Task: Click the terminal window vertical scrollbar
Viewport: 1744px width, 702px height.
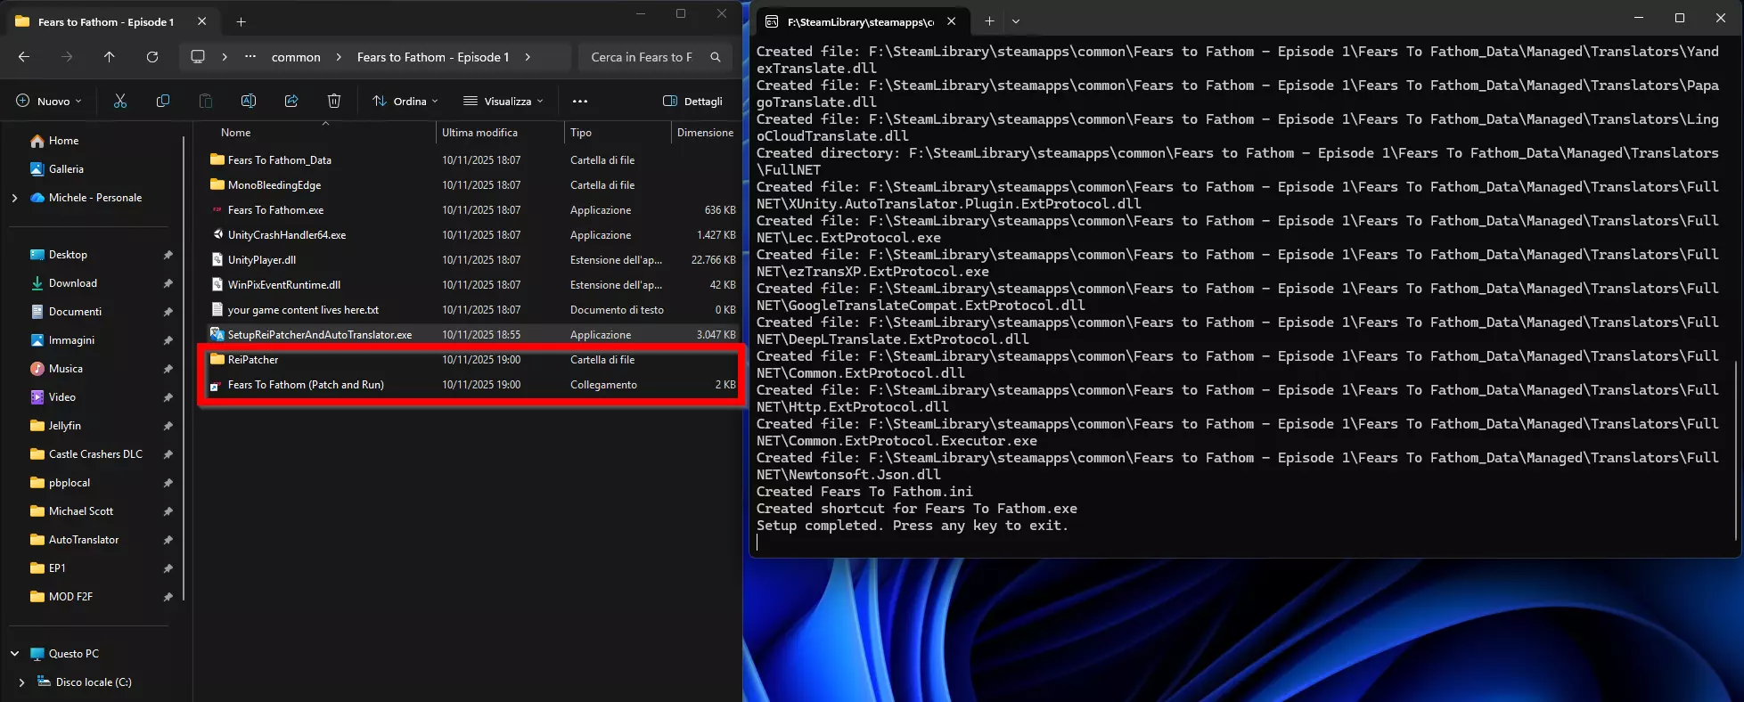Action: coord(1737,449)
